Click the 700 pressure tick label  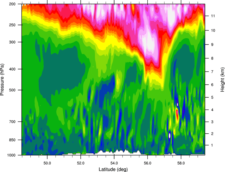(x=12, y=122)
